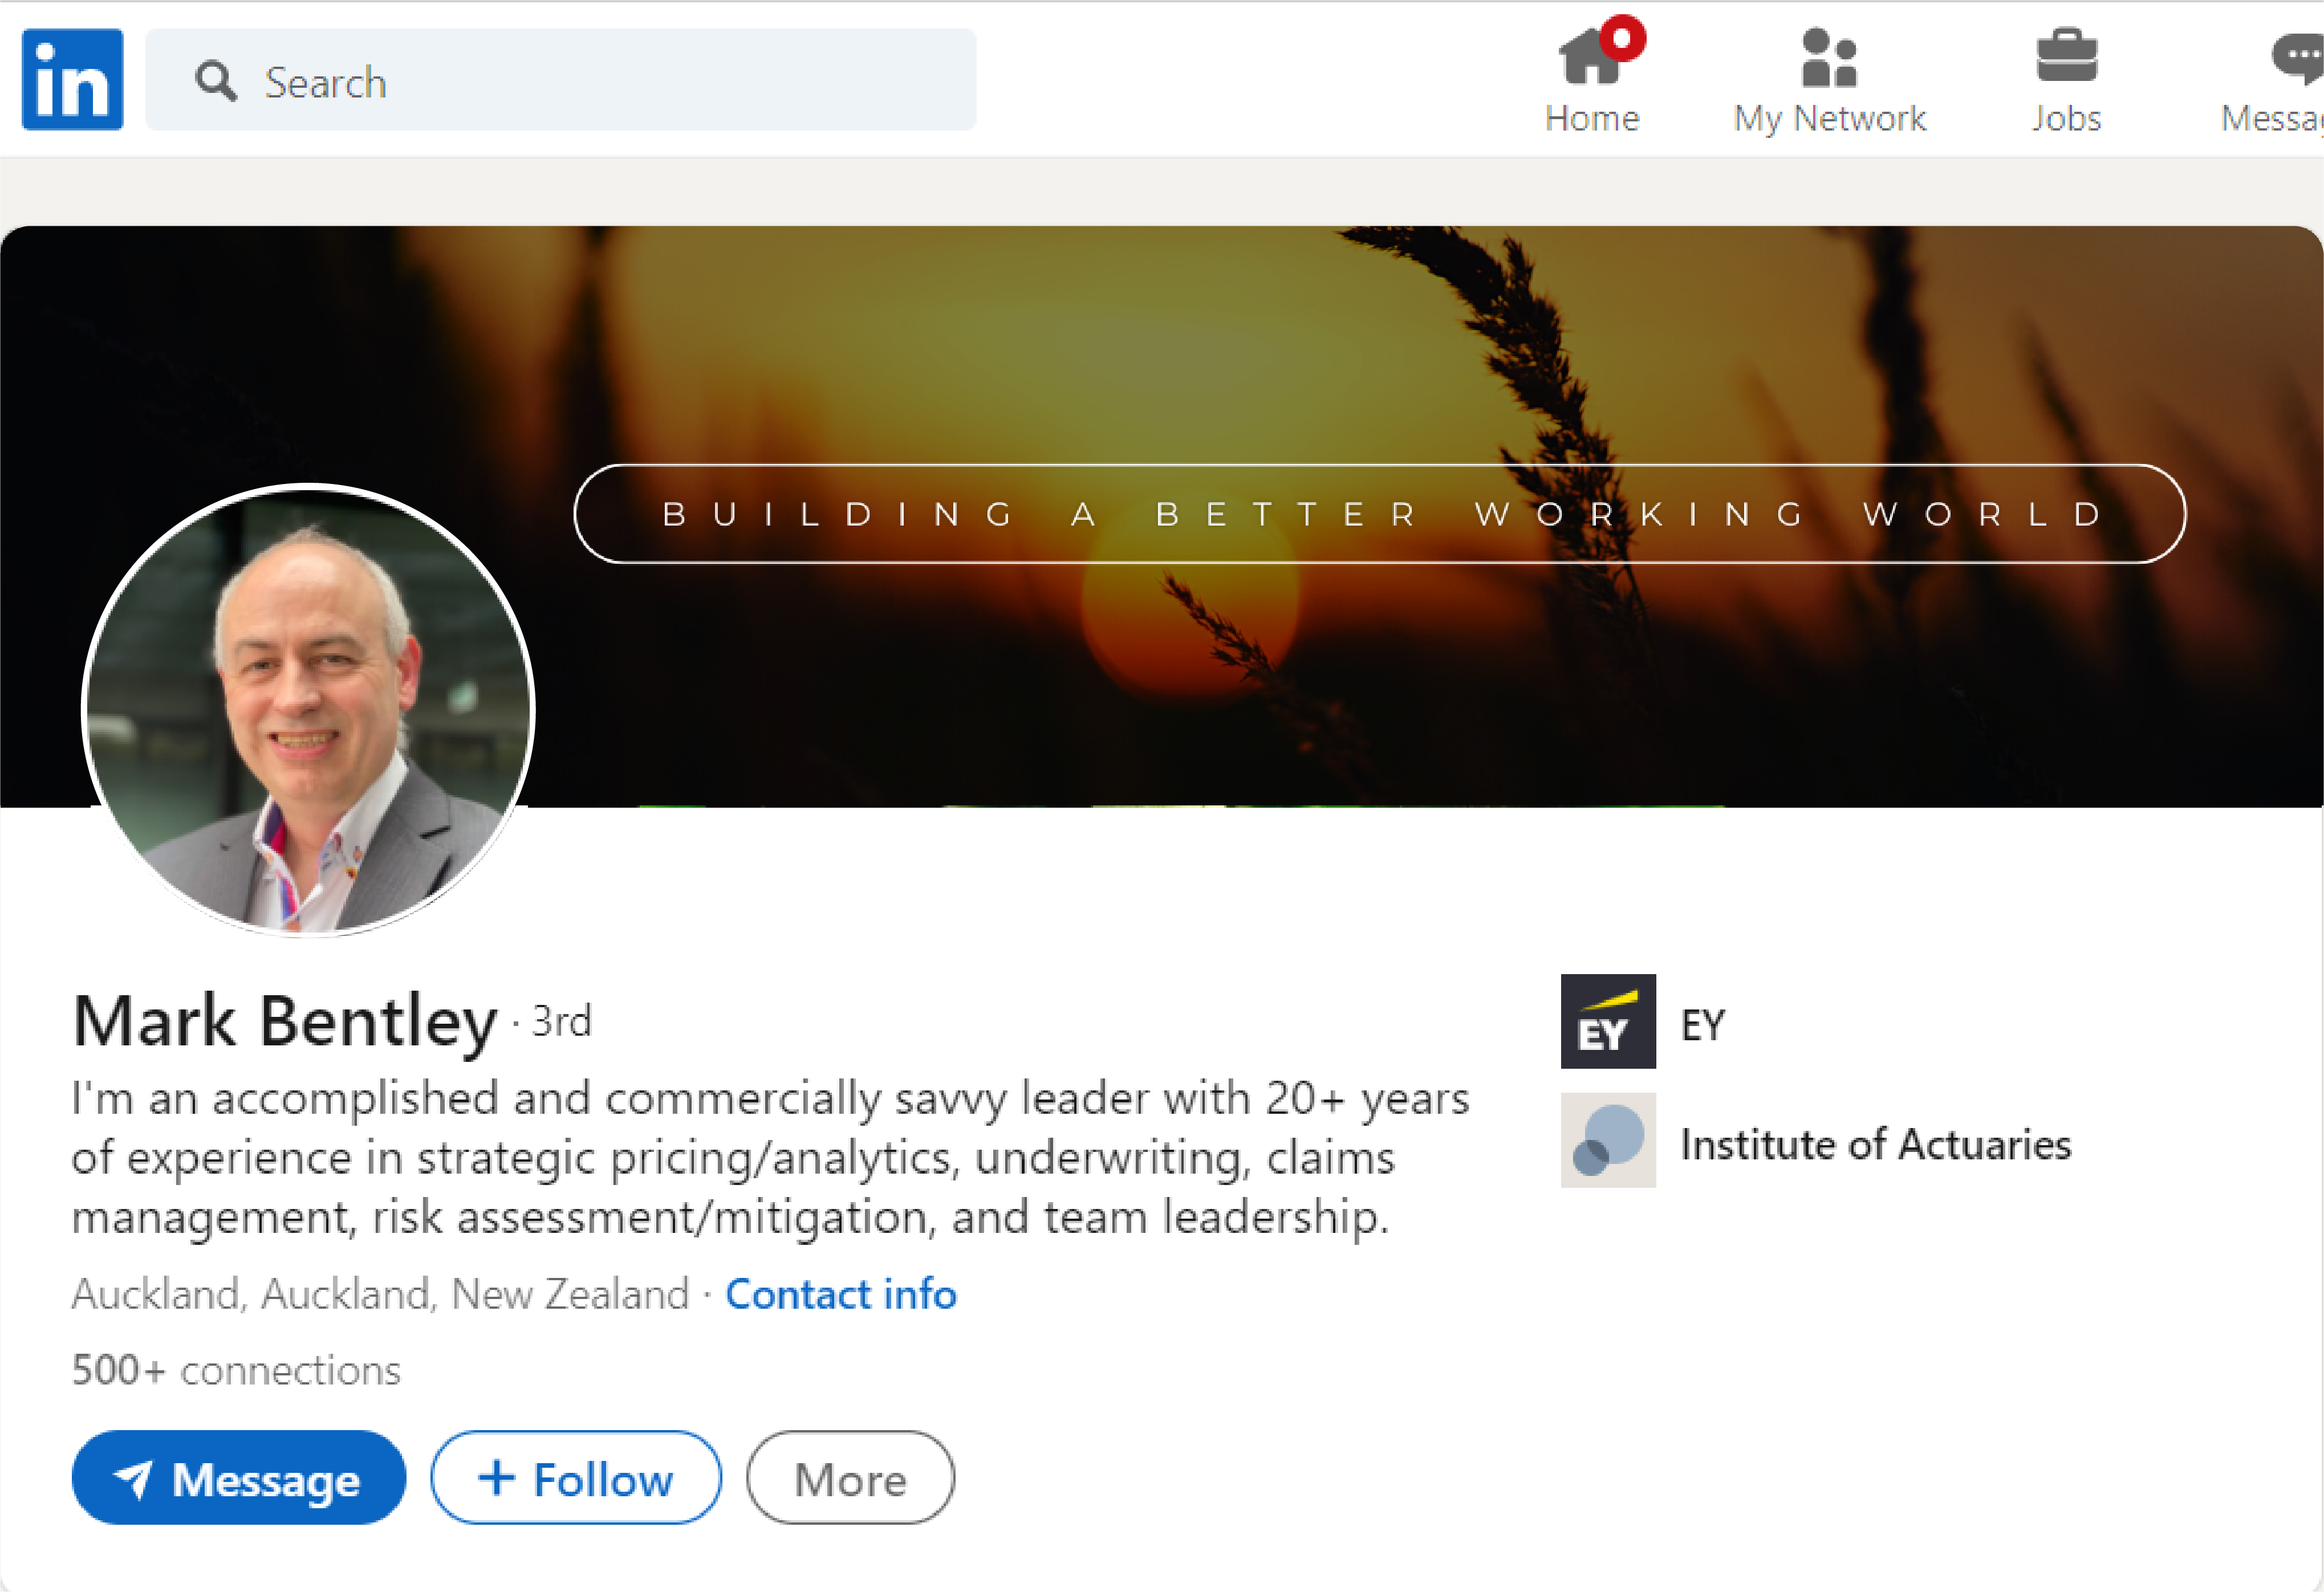Click paper plane icon on Message
2324x1592 pixels.
(133, 1479)
